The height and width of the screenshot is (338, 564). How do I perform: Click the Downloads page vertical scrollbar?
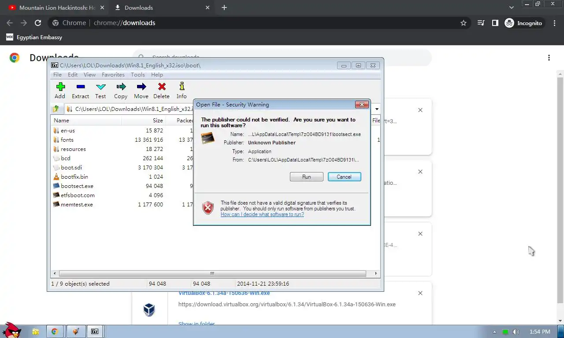tap(560, 189)
